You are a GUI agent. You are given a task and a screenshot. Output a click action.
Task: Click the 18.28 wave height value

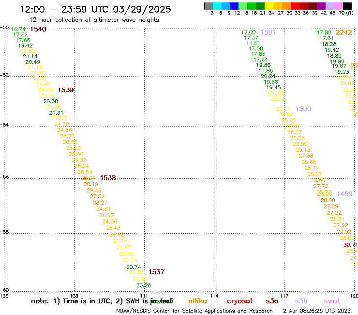(x=329, y=44)
